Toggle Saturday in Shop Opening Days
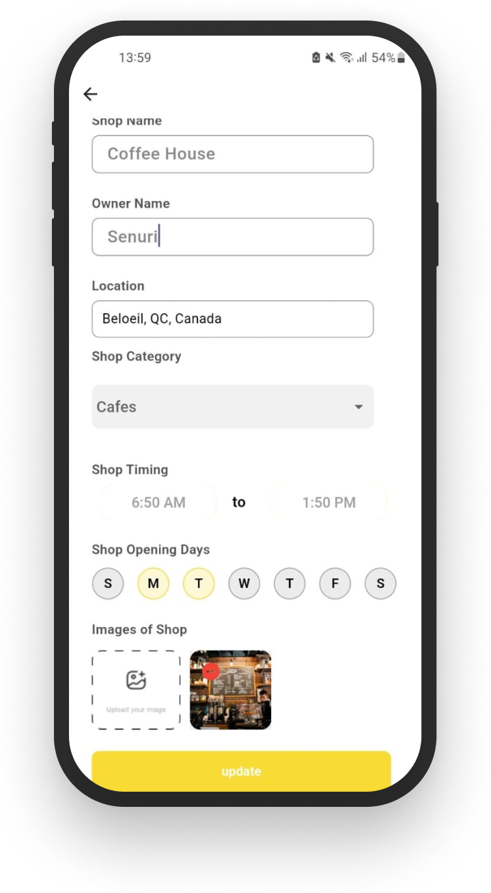491x893 pixels. pos(380,584)
